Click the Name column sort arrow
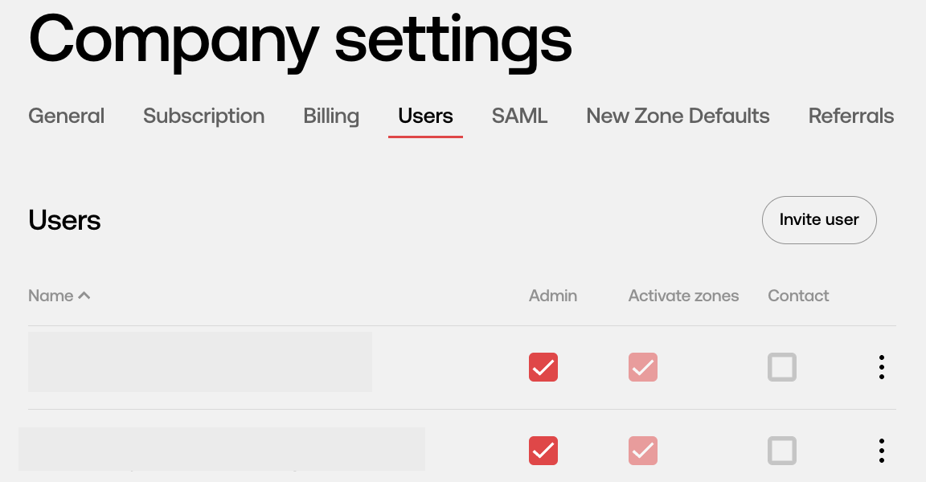 pyautogui.click(x=84, y=296)
